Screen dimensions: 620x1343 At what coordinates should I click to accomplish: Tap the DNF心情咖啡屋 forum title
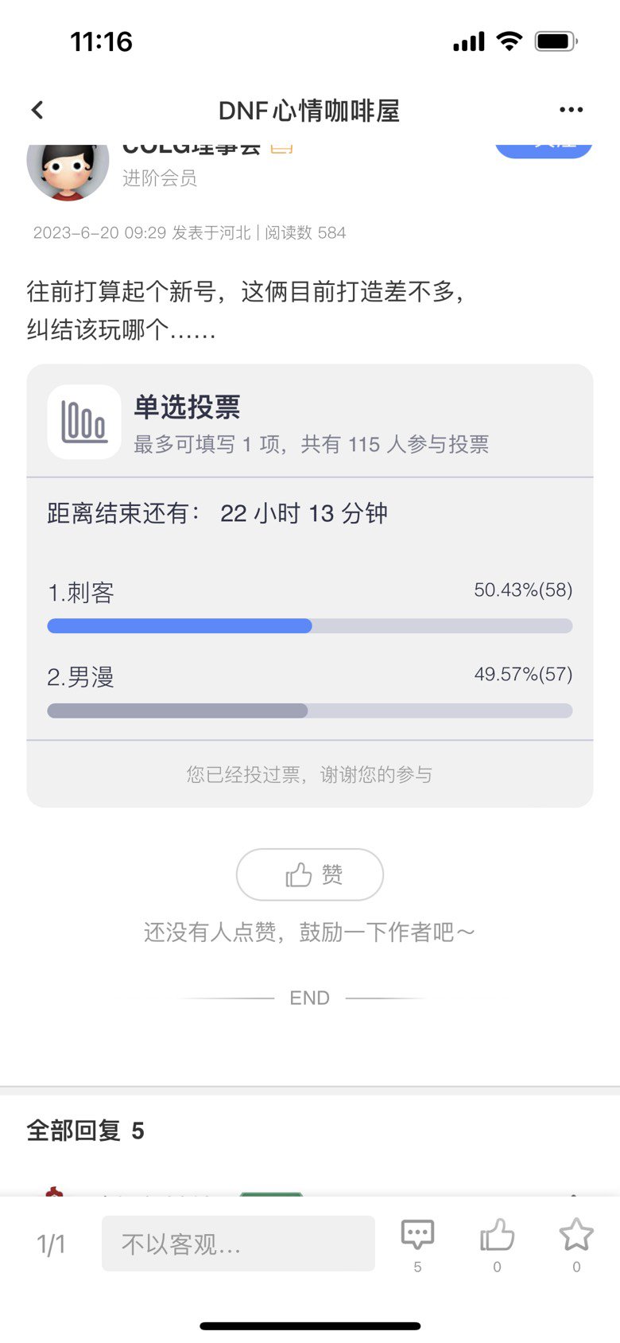coord(309,111)
